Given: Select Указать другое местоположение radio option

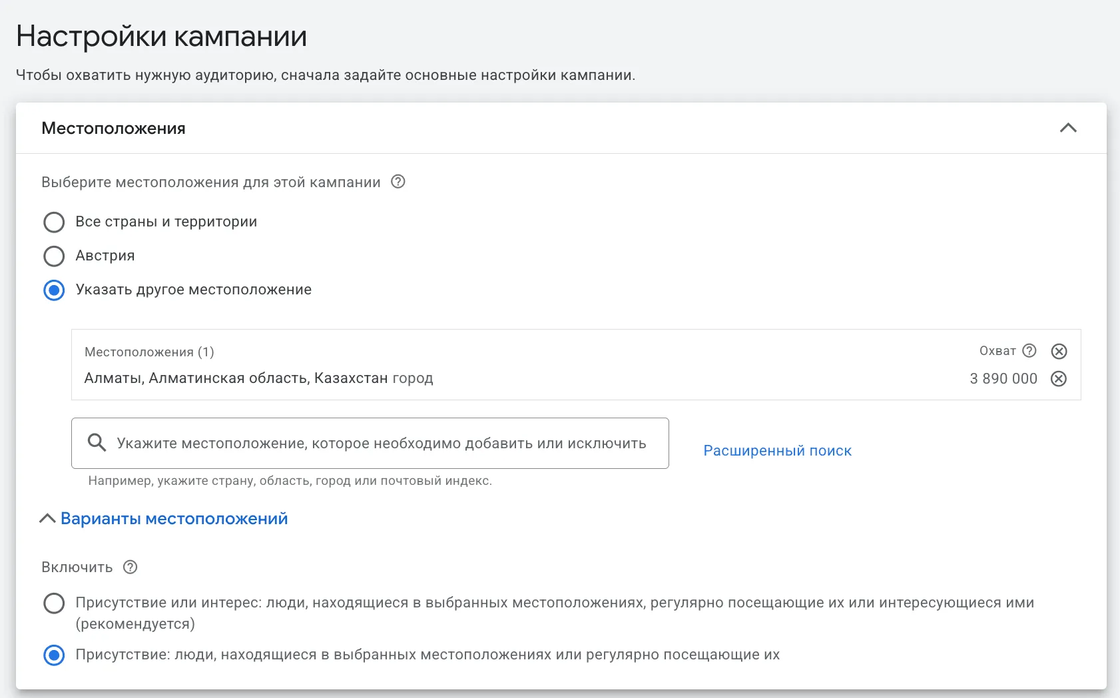Looking at the screenshot, I should (54, 290).
